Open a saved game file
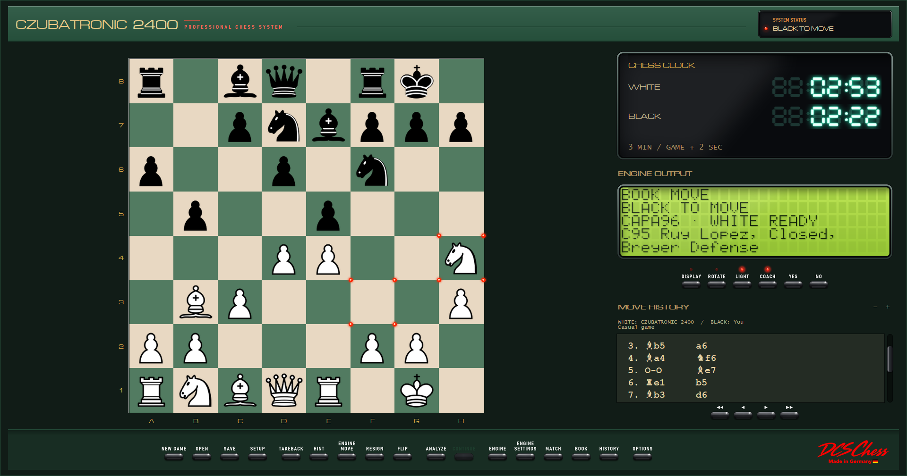The image size is (907, 476). pyautogui.click(x=202, y=456)
